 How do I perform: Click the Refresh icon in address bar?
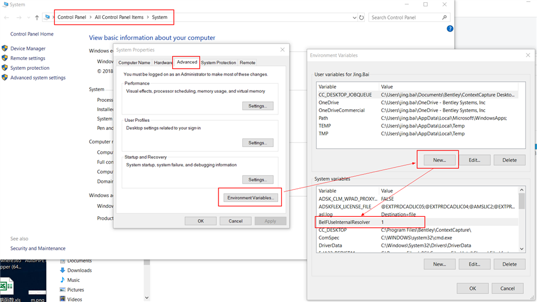point(361,18)
